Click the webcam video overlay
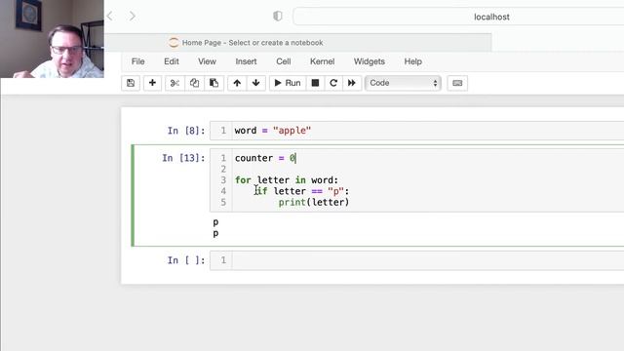624x351 pixels. pos(52,39)
